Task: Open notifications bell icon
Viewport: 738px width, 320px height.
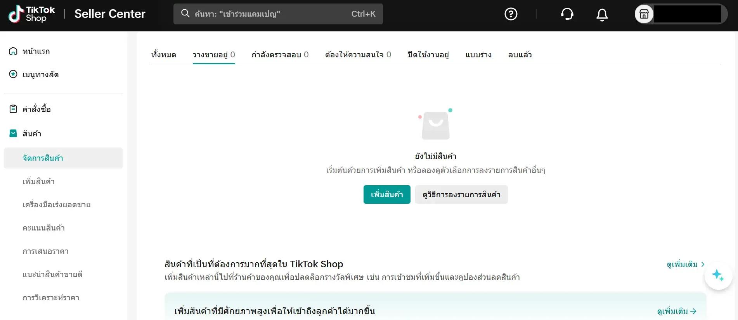Action: tap(602, 14)
